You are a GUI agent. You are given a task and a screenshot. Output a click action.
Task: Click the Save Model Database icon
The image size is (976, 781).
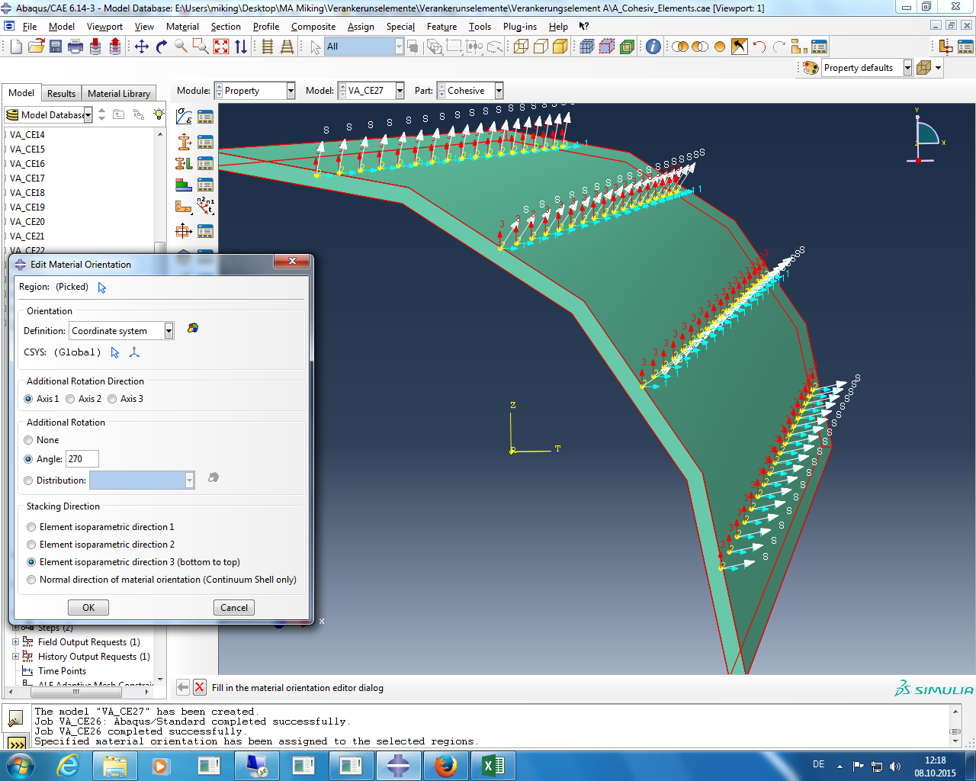pos(56,47)
